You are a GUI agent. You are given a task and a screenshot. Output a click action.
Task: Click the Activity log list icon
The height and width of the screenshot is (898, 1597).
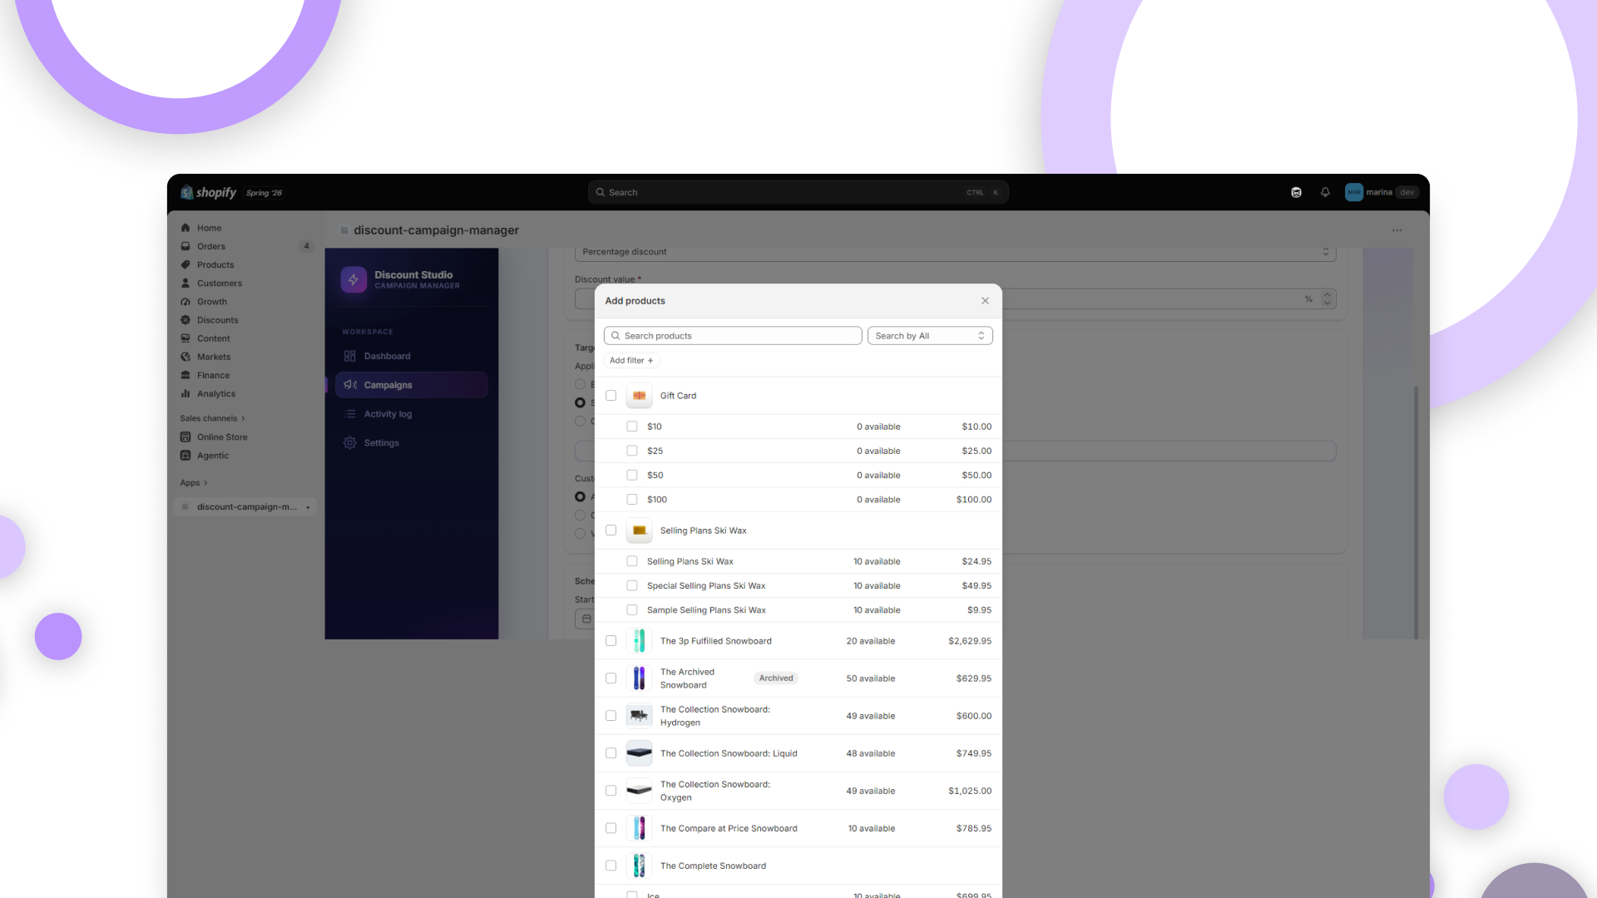pyautogui.click(x=350, y=414)
